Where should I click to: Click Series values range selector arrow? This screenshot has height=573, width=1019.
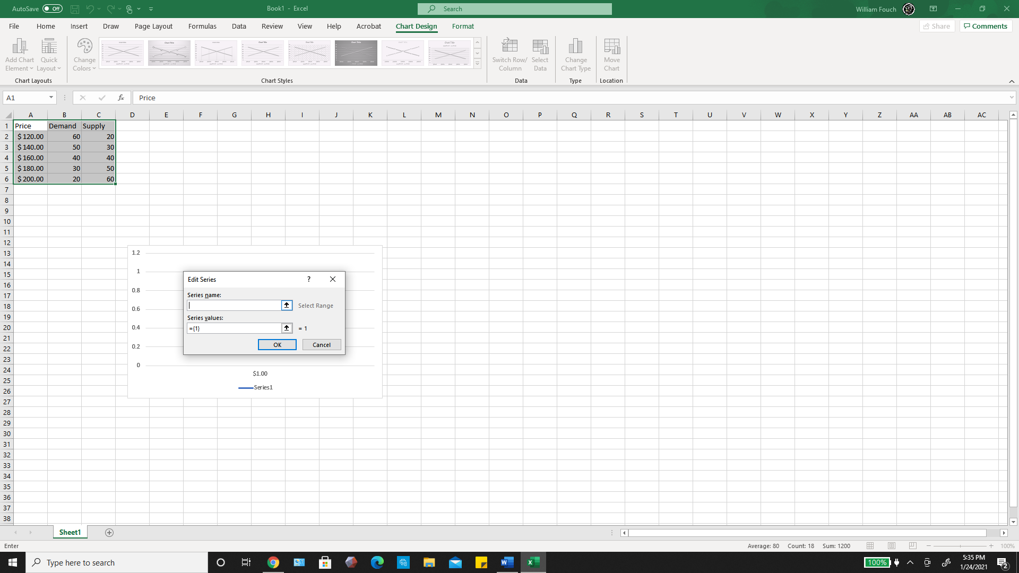(x=287, y=328)
